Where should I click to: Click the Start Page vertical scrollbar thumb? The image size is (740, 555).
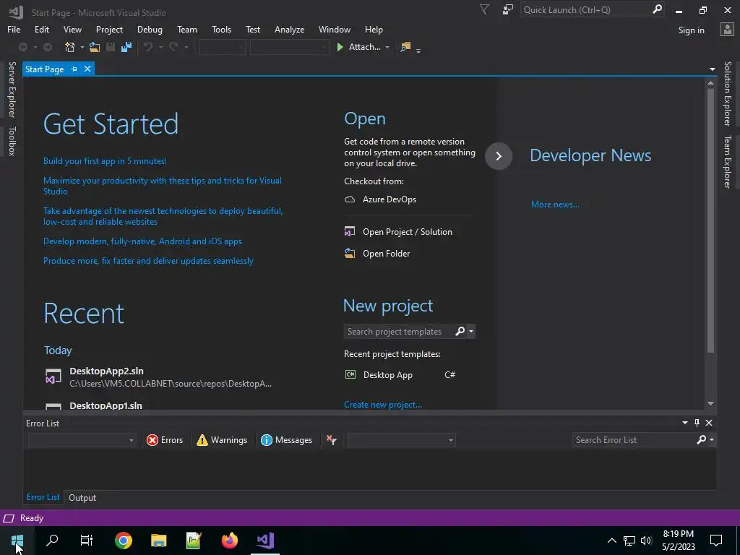coord(711,220)
